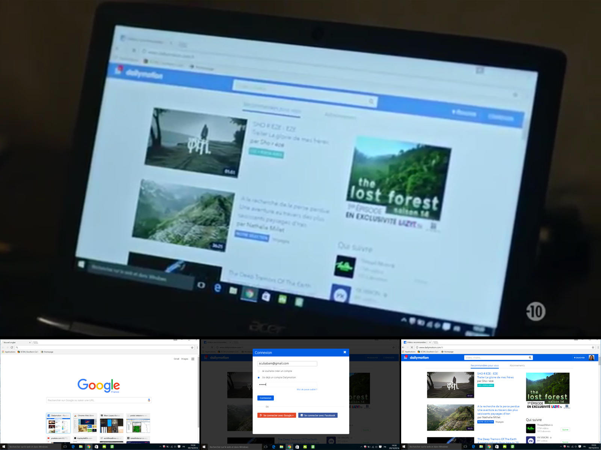Follow Thread Mom with the Suivre button
The image size is (601, 450).
tap(565, 429)
